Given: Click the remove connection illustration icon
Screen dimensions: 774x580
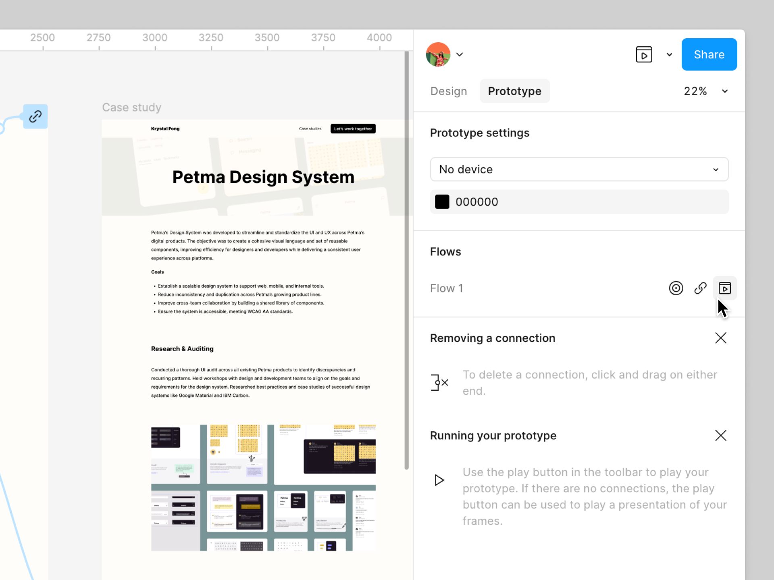Looking at the screenshot, I should (439, 382).
